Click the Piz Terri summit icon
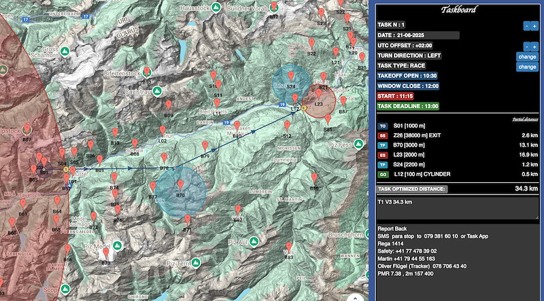The image size is (544, 301). (194, 263)
